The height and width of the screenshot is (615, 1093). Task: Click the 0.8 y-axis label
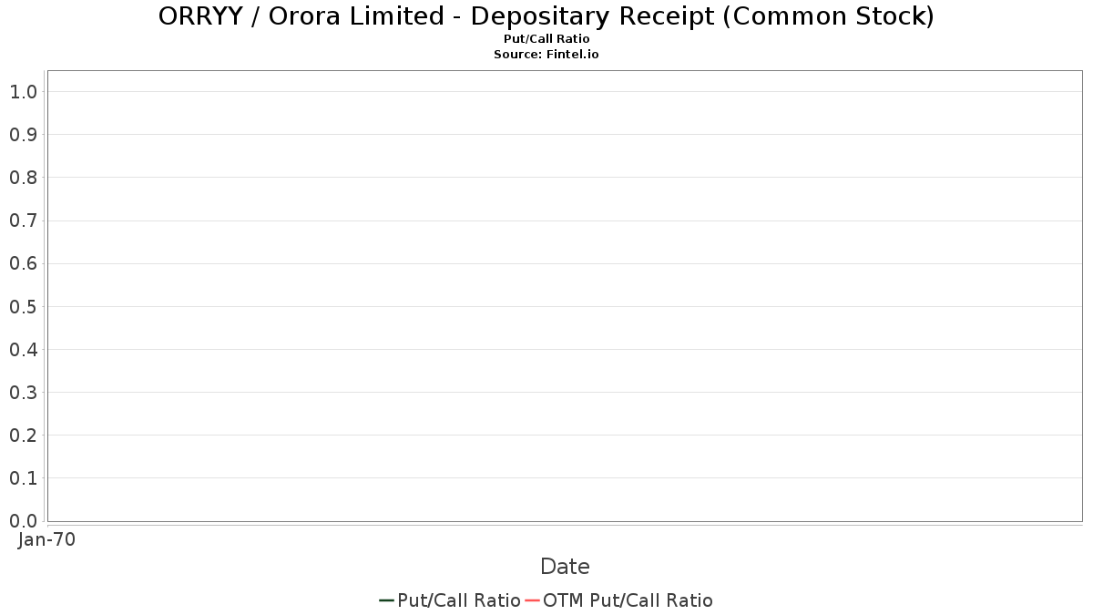point(23,178)
